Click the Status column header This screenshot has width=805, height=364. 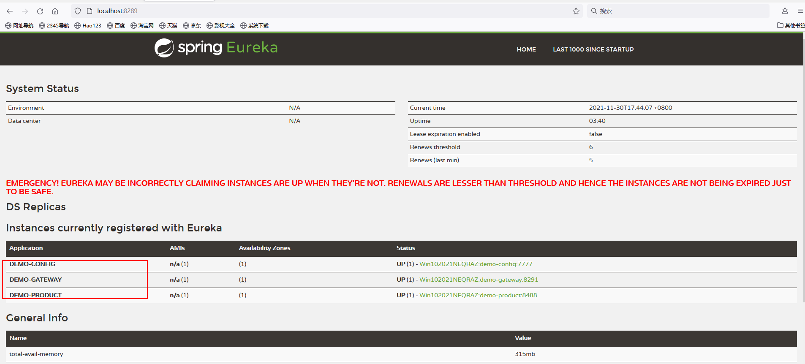[x=406, y=248]
